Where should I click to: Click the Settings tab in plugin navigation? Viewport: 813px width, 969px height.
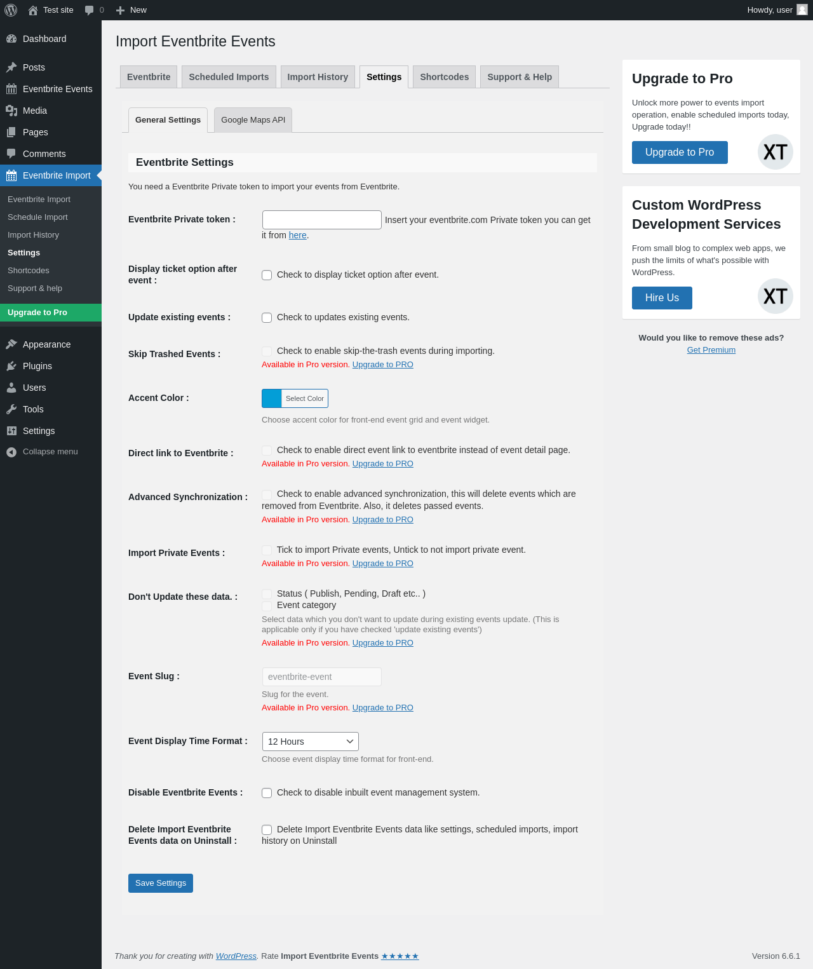pyautogui.click(x=384, y=77)
